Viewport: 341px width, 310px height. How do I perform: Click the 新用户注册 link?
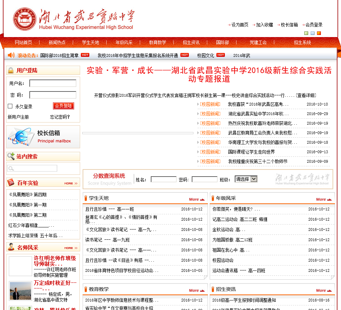point(18,117)
